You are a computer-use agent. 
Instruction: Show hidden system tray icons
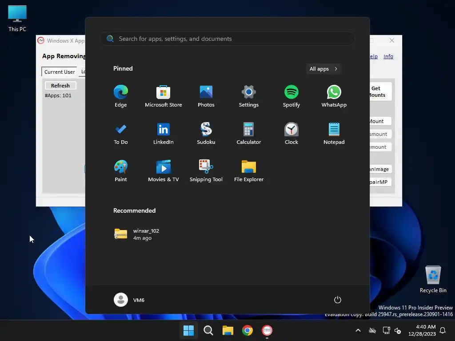(358, 330)
